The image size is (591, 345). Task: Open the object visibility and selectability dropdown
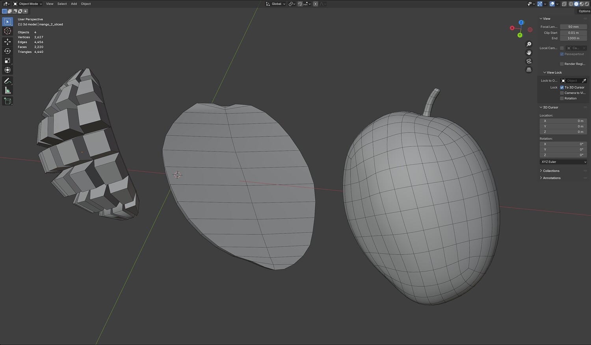pyautogui.click(x=530, y=4)
